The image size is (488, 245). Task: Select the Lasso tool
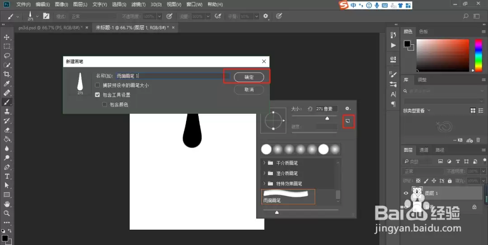click(x=6, y=56)
